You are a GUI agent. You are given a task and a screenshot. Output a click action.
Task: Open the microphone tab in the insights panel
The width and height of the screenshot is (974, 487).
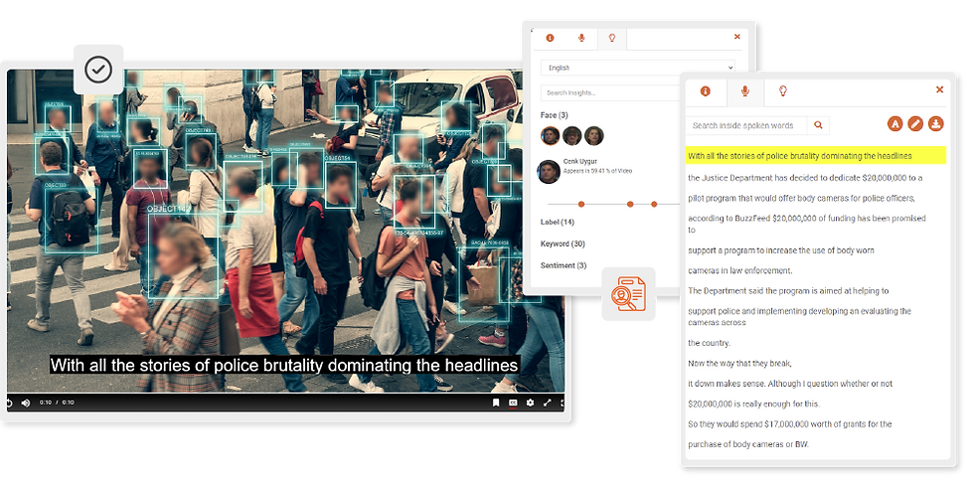pos(581,38)
